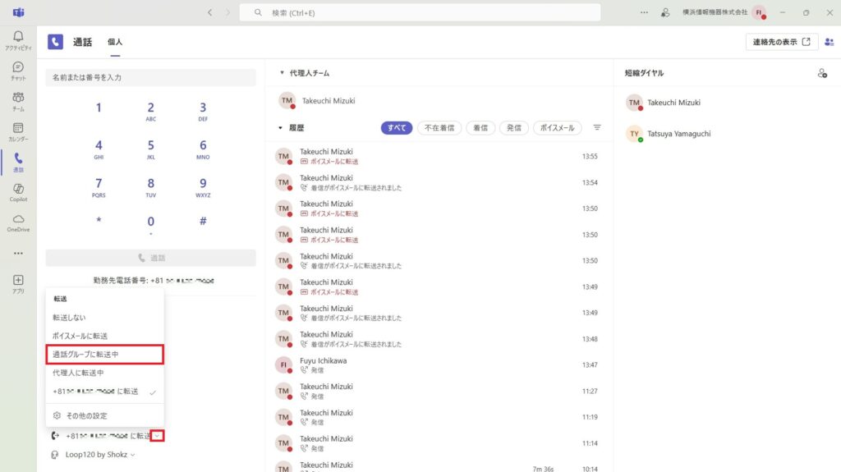Open the call history filter icon
The image size is (841, 472).
(x=597, y=128)
